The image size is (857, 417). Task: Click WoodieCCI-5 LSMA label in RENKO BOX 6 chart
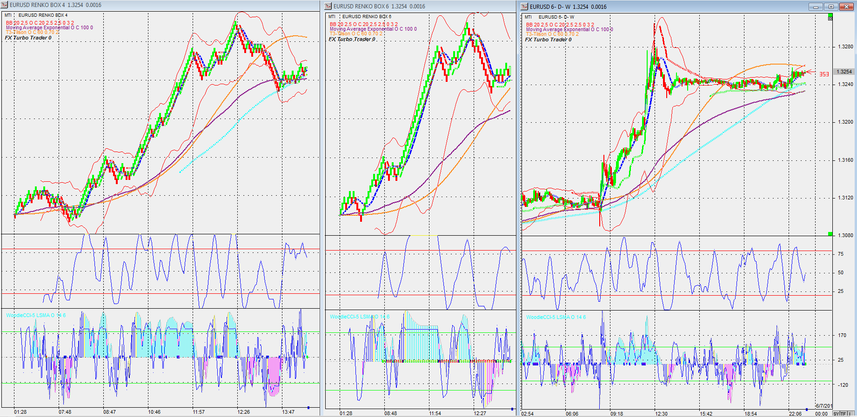coord(360,317)
